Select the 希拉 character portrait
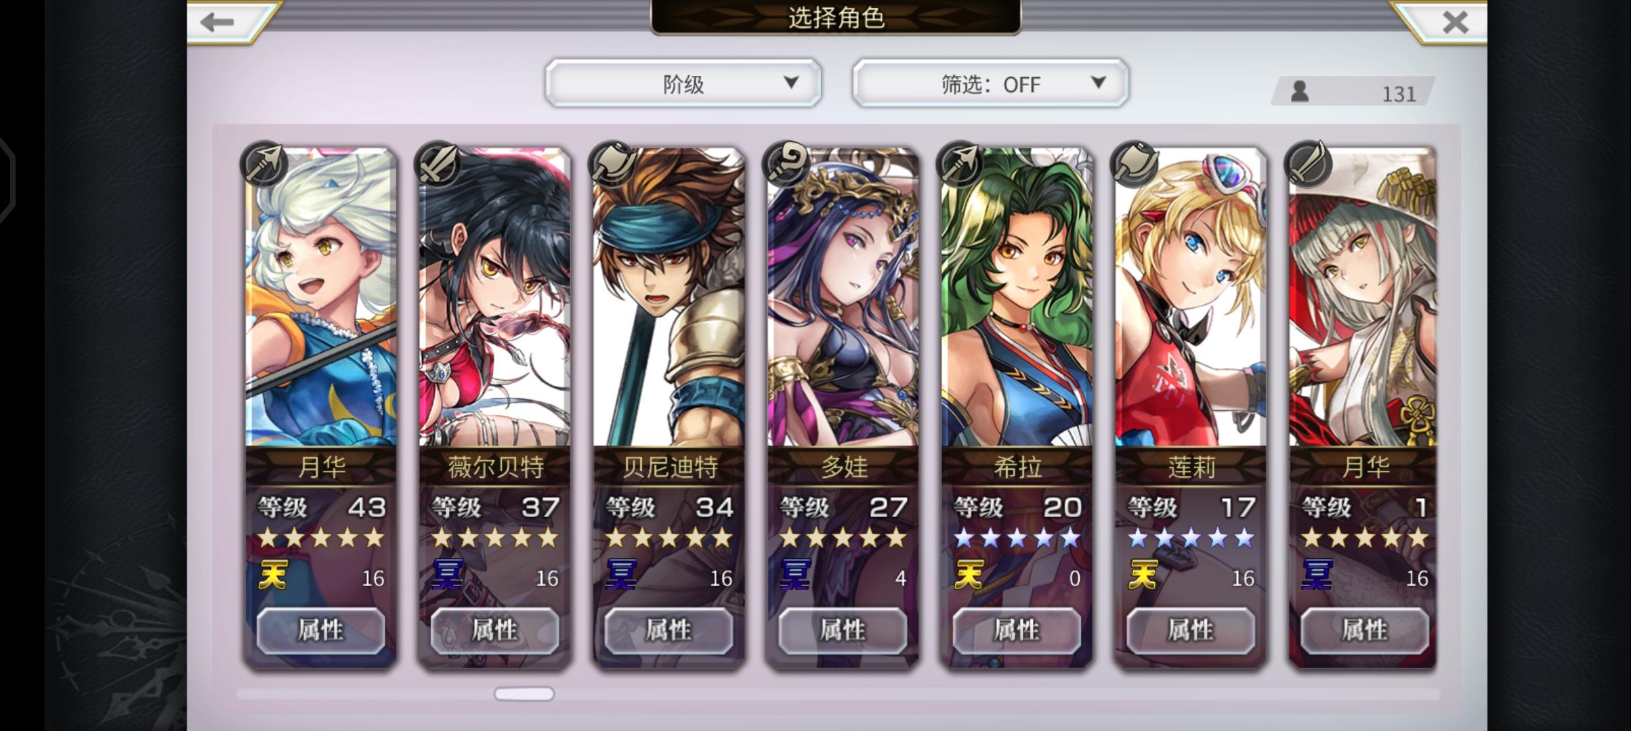 click(1017, 298)
